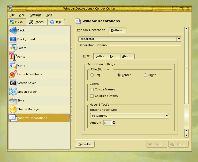This screenshot has width=198, height=162.
Task: Switch to the Index tab
Action: (17, 22)
